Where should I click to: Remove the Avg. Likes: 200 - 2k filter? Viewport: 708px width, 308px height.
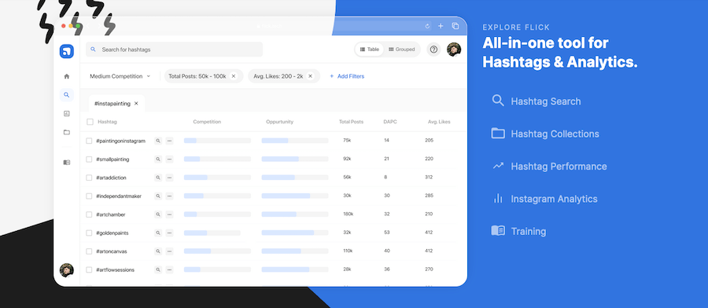click(310, 76)
